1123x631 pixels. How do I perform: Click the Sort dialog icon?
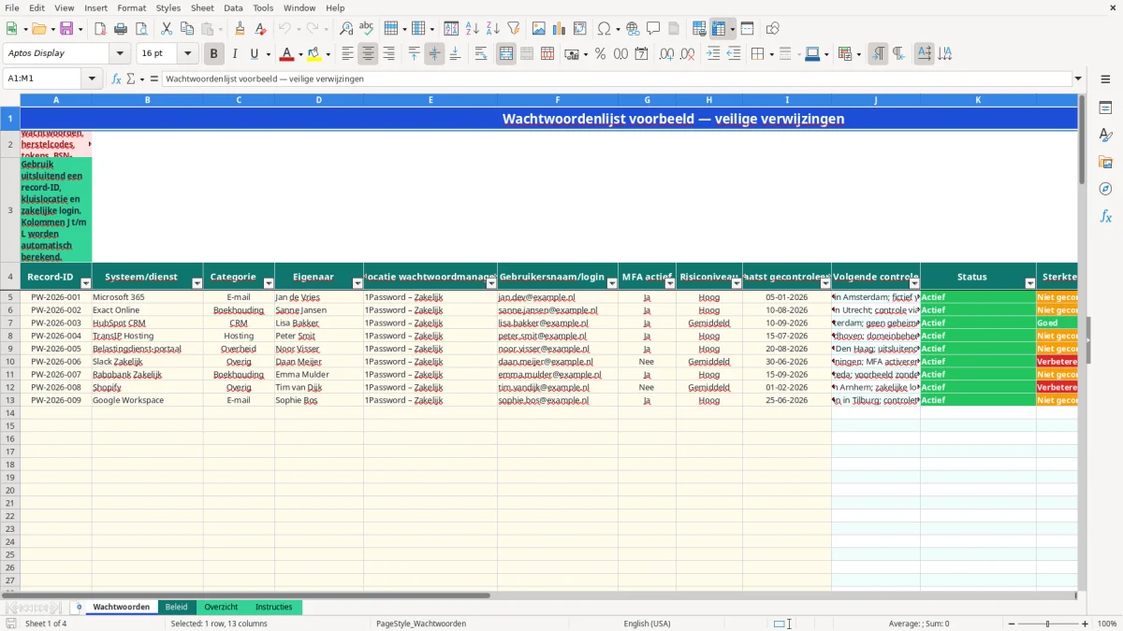(451, 29)
